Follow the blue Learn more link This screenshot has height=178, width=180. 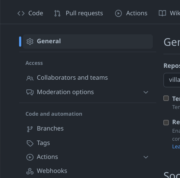pyautogui.click(x=176, y=147)
